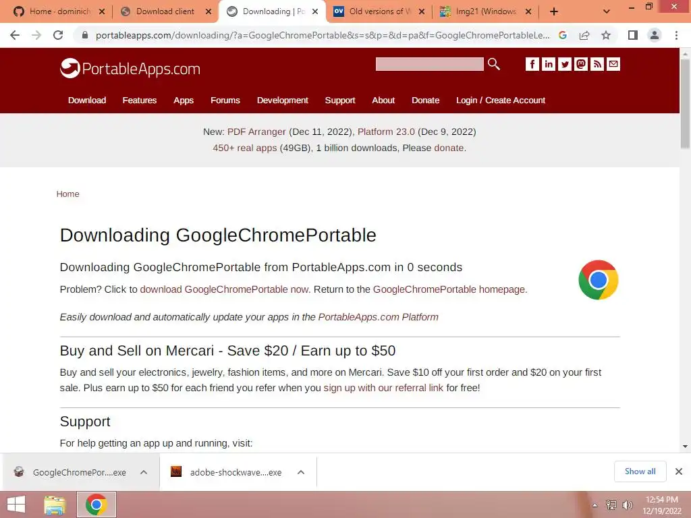Click the Chrome icon in the taskbar
Viewport: 691px width, 518px height.
[x=96, y=505]
